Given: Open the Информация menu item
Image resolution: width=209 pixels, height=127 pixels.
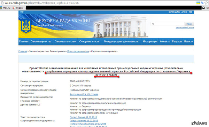Looking at the screenshot, I should coord(150,41).
